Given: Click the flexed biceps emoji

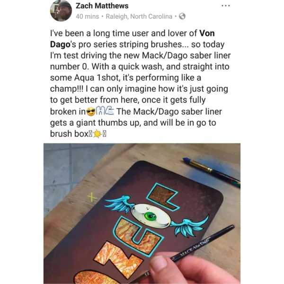Looking at the screenshot, I should click(x=105, y=111).
